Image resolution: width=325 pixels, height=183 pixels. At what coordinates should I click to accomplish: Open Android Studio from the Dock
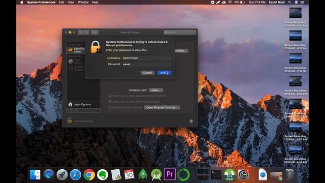[x=156, y=174]
